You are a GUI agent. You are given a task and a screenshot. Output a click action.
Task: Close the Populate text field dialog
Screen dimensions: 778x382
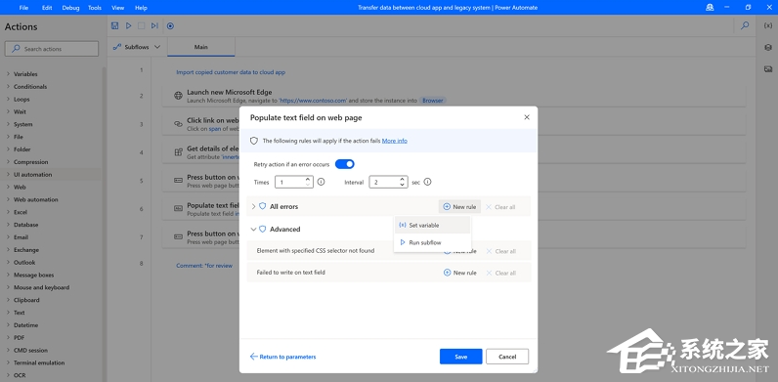(x=527, y=117)
